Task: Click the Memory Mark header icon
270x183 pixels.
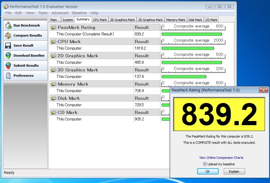Action: (x=53, y=84)
